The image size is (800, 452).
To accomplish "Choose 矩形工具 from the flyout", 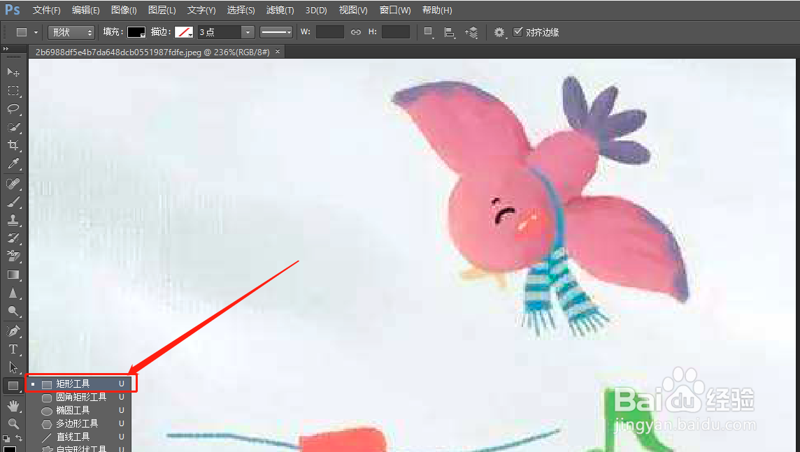I will [80, 384].
